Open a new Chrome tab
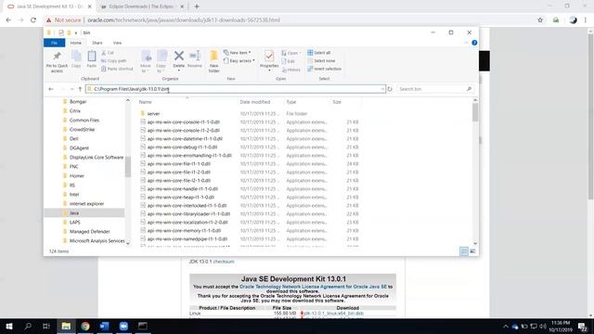Screen dimensions: 594x334 (x=197, y=6)
